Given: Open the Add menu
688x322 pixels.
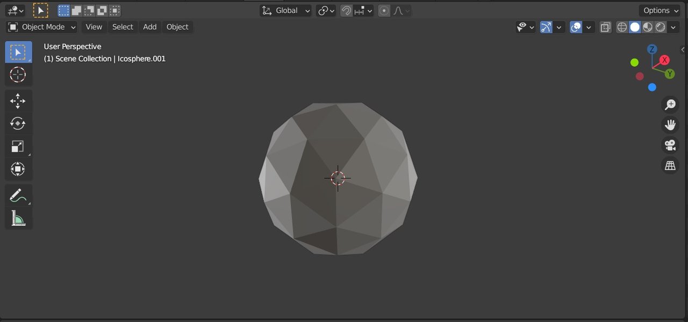Looking at the screenshot, I should (150, 27).
